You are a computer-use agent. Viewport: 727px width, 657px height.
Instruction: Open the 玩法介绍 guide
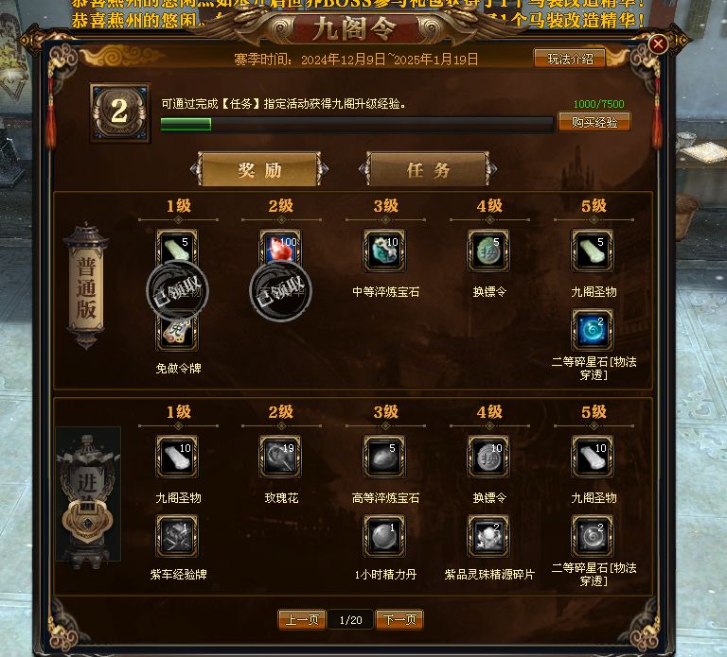click(570, 59)
